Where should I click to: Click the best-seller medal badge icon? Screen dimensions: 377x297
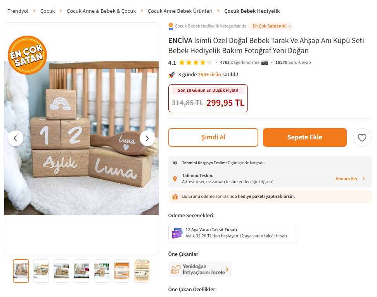tap(171, 26)
